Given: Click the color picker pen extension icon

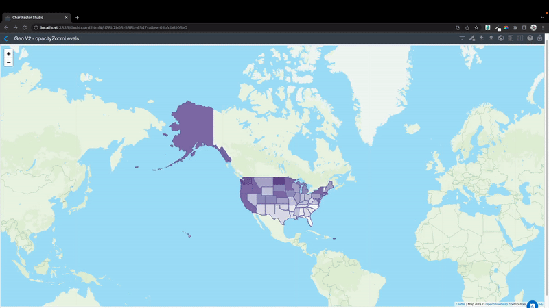Looking at the screenshot, I should [497, 28].
